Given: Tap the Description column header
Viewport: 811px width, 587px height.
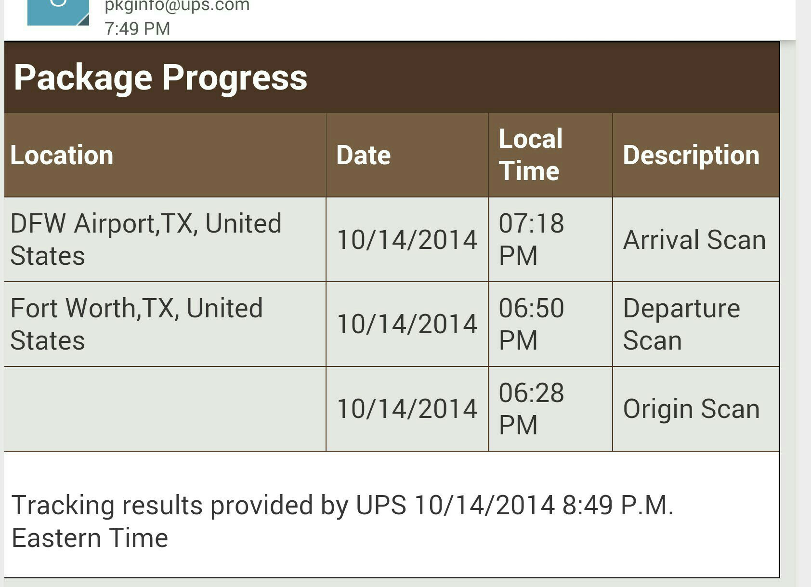Looking at the screenshot, I should tap(691, 156).
